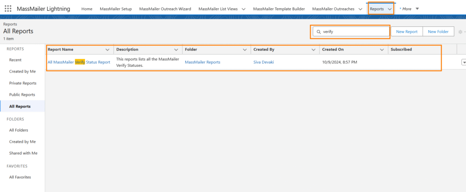Go to the Home tab
Screen dimensions: 466x192
coord(86,9)
